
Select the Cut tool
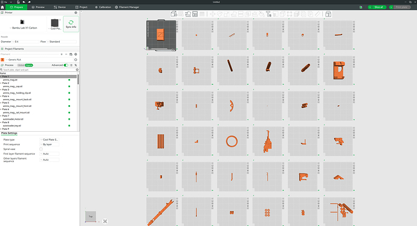tap(241, 14)
